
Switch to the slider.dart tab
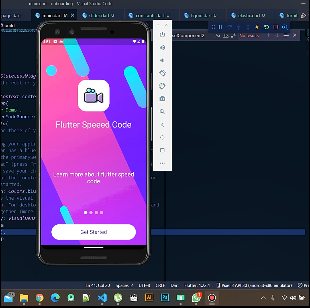point(101,15)
